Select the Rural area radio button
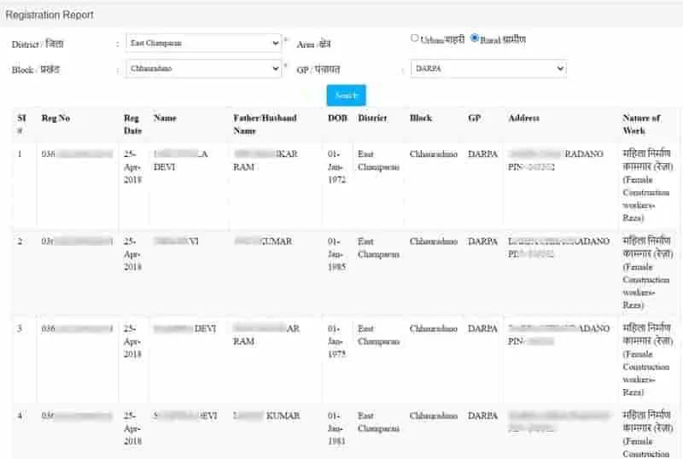The width and height of the screenshot is (683, 459). pos(475,38)
